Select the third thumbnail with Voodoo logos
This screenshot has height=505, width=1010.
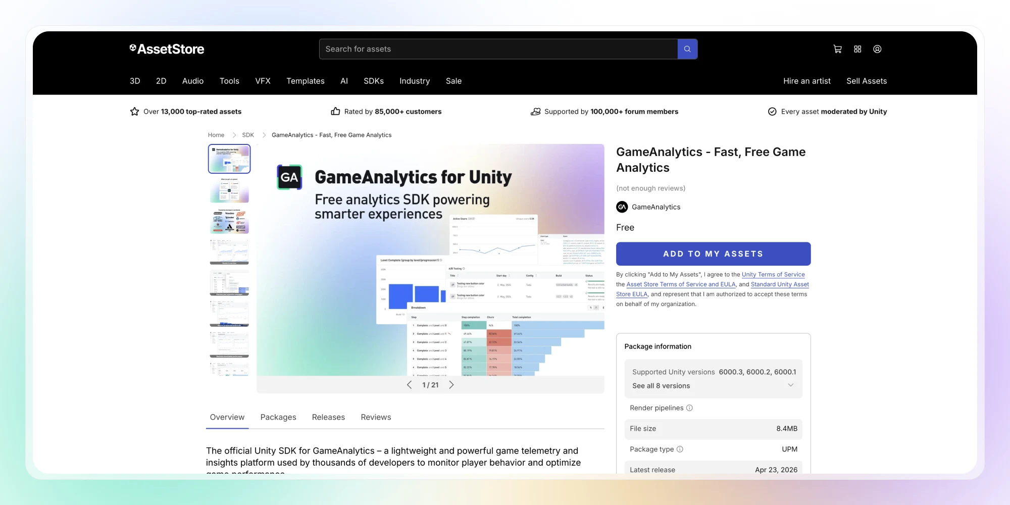pos(229,221)
